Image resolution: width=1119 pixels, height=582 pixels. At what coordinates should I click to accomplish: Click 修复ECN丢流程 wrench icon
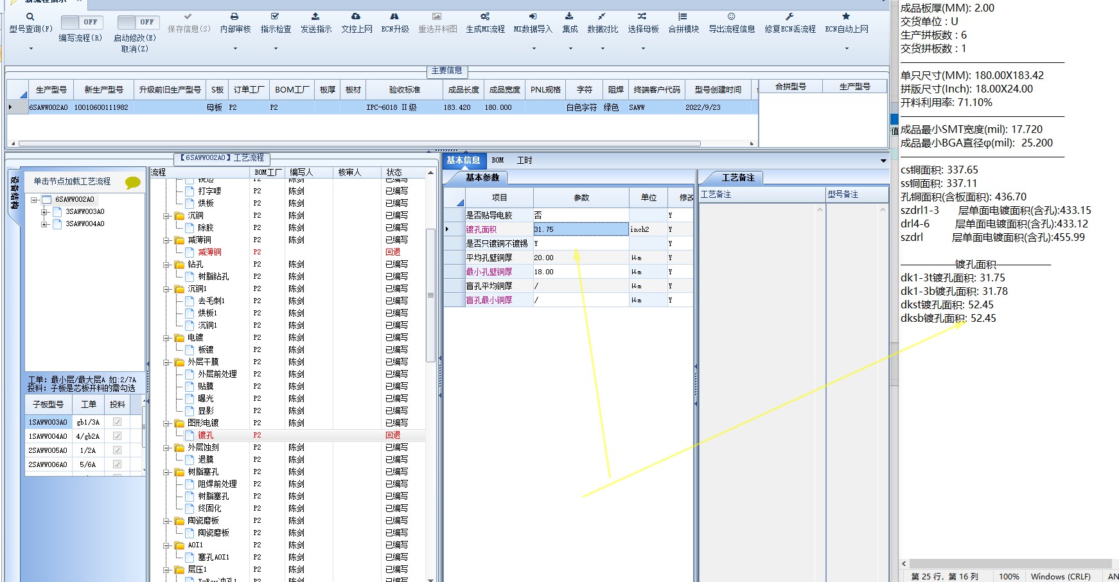pos(789,16)
